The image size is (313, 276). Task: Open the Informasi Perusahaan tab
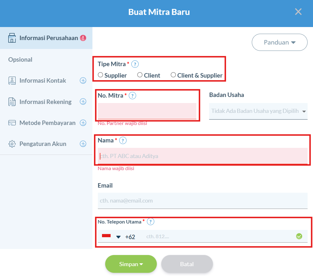pyautogui.click(x=46, y=38)
